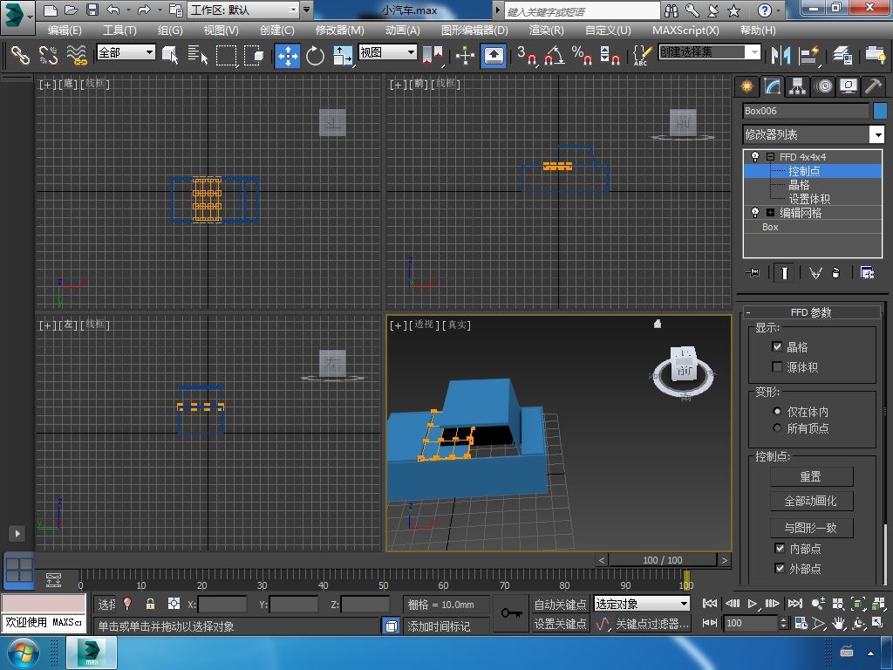893x670 pixels.
Task: Open the 渲染(R) menu
Action: coord(546,31)
